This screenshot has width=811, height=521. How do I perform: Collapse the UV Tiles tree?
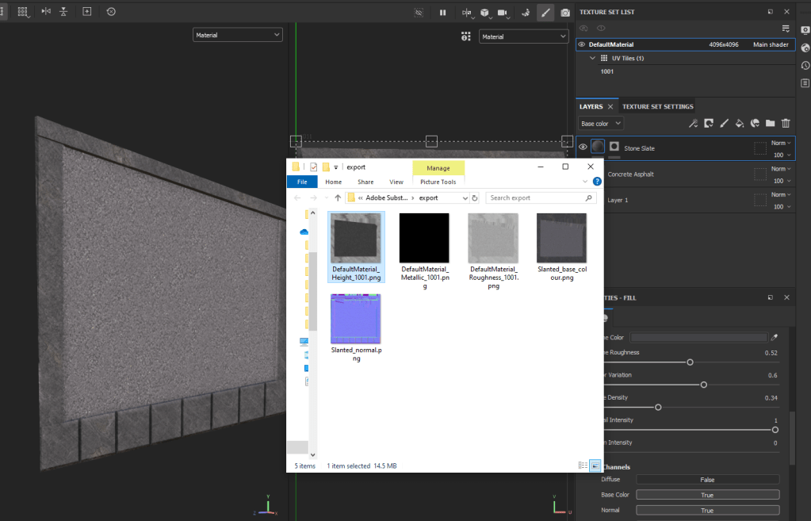click(592, 58)
